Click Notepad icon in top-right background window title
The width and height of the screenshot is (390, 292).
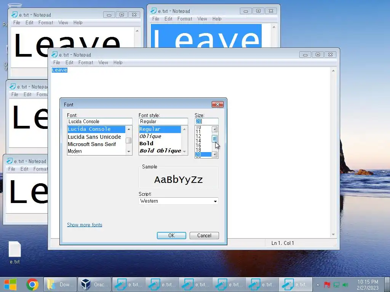pyautogui.click(x=154, y=11)
